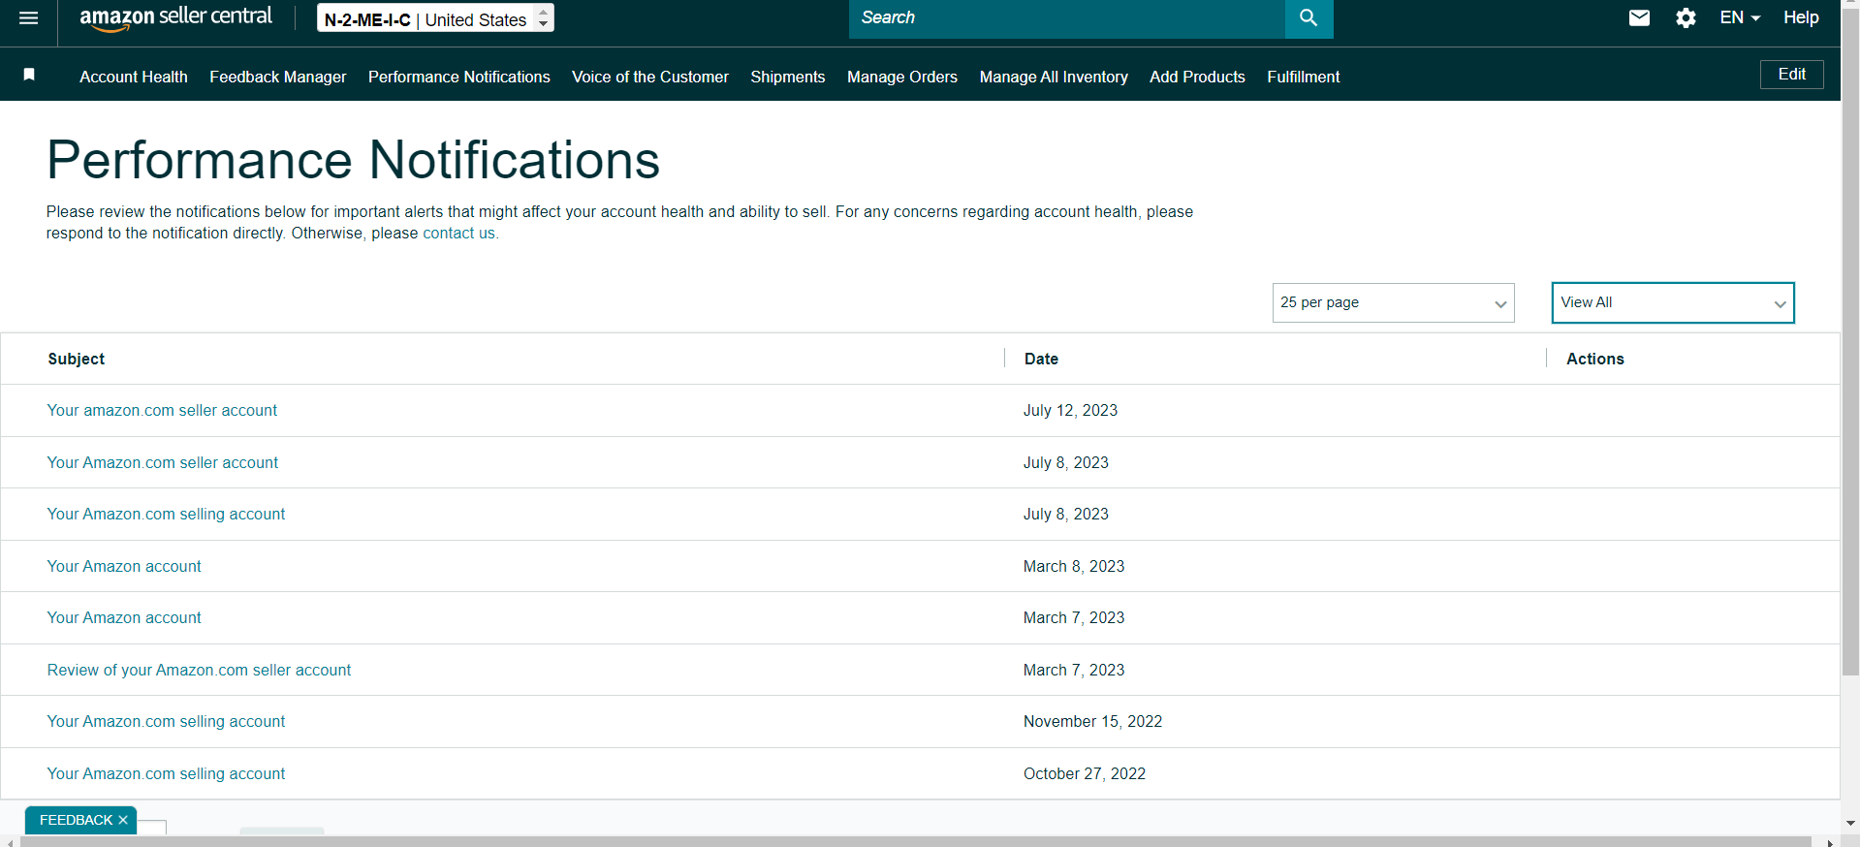The height and width of the screenshot is (847, 1860).
Task: Open July 8 'Your Amazon.com selling account' notification
Action: click(x=166, y=514)
